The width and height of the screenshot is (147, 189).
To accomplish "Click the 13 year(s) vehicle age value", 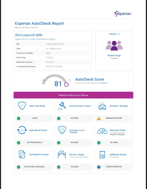I will 49,57.
